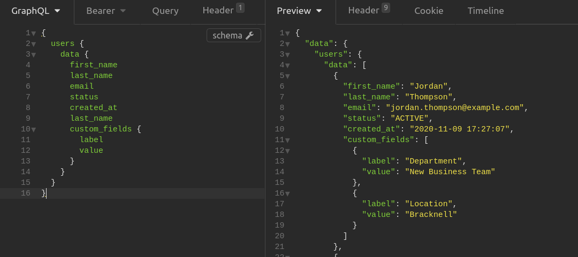This screenshot has width=578, height=257.
Task: Click the "created_at" key in the response
Action: click(x=371, y=129)
